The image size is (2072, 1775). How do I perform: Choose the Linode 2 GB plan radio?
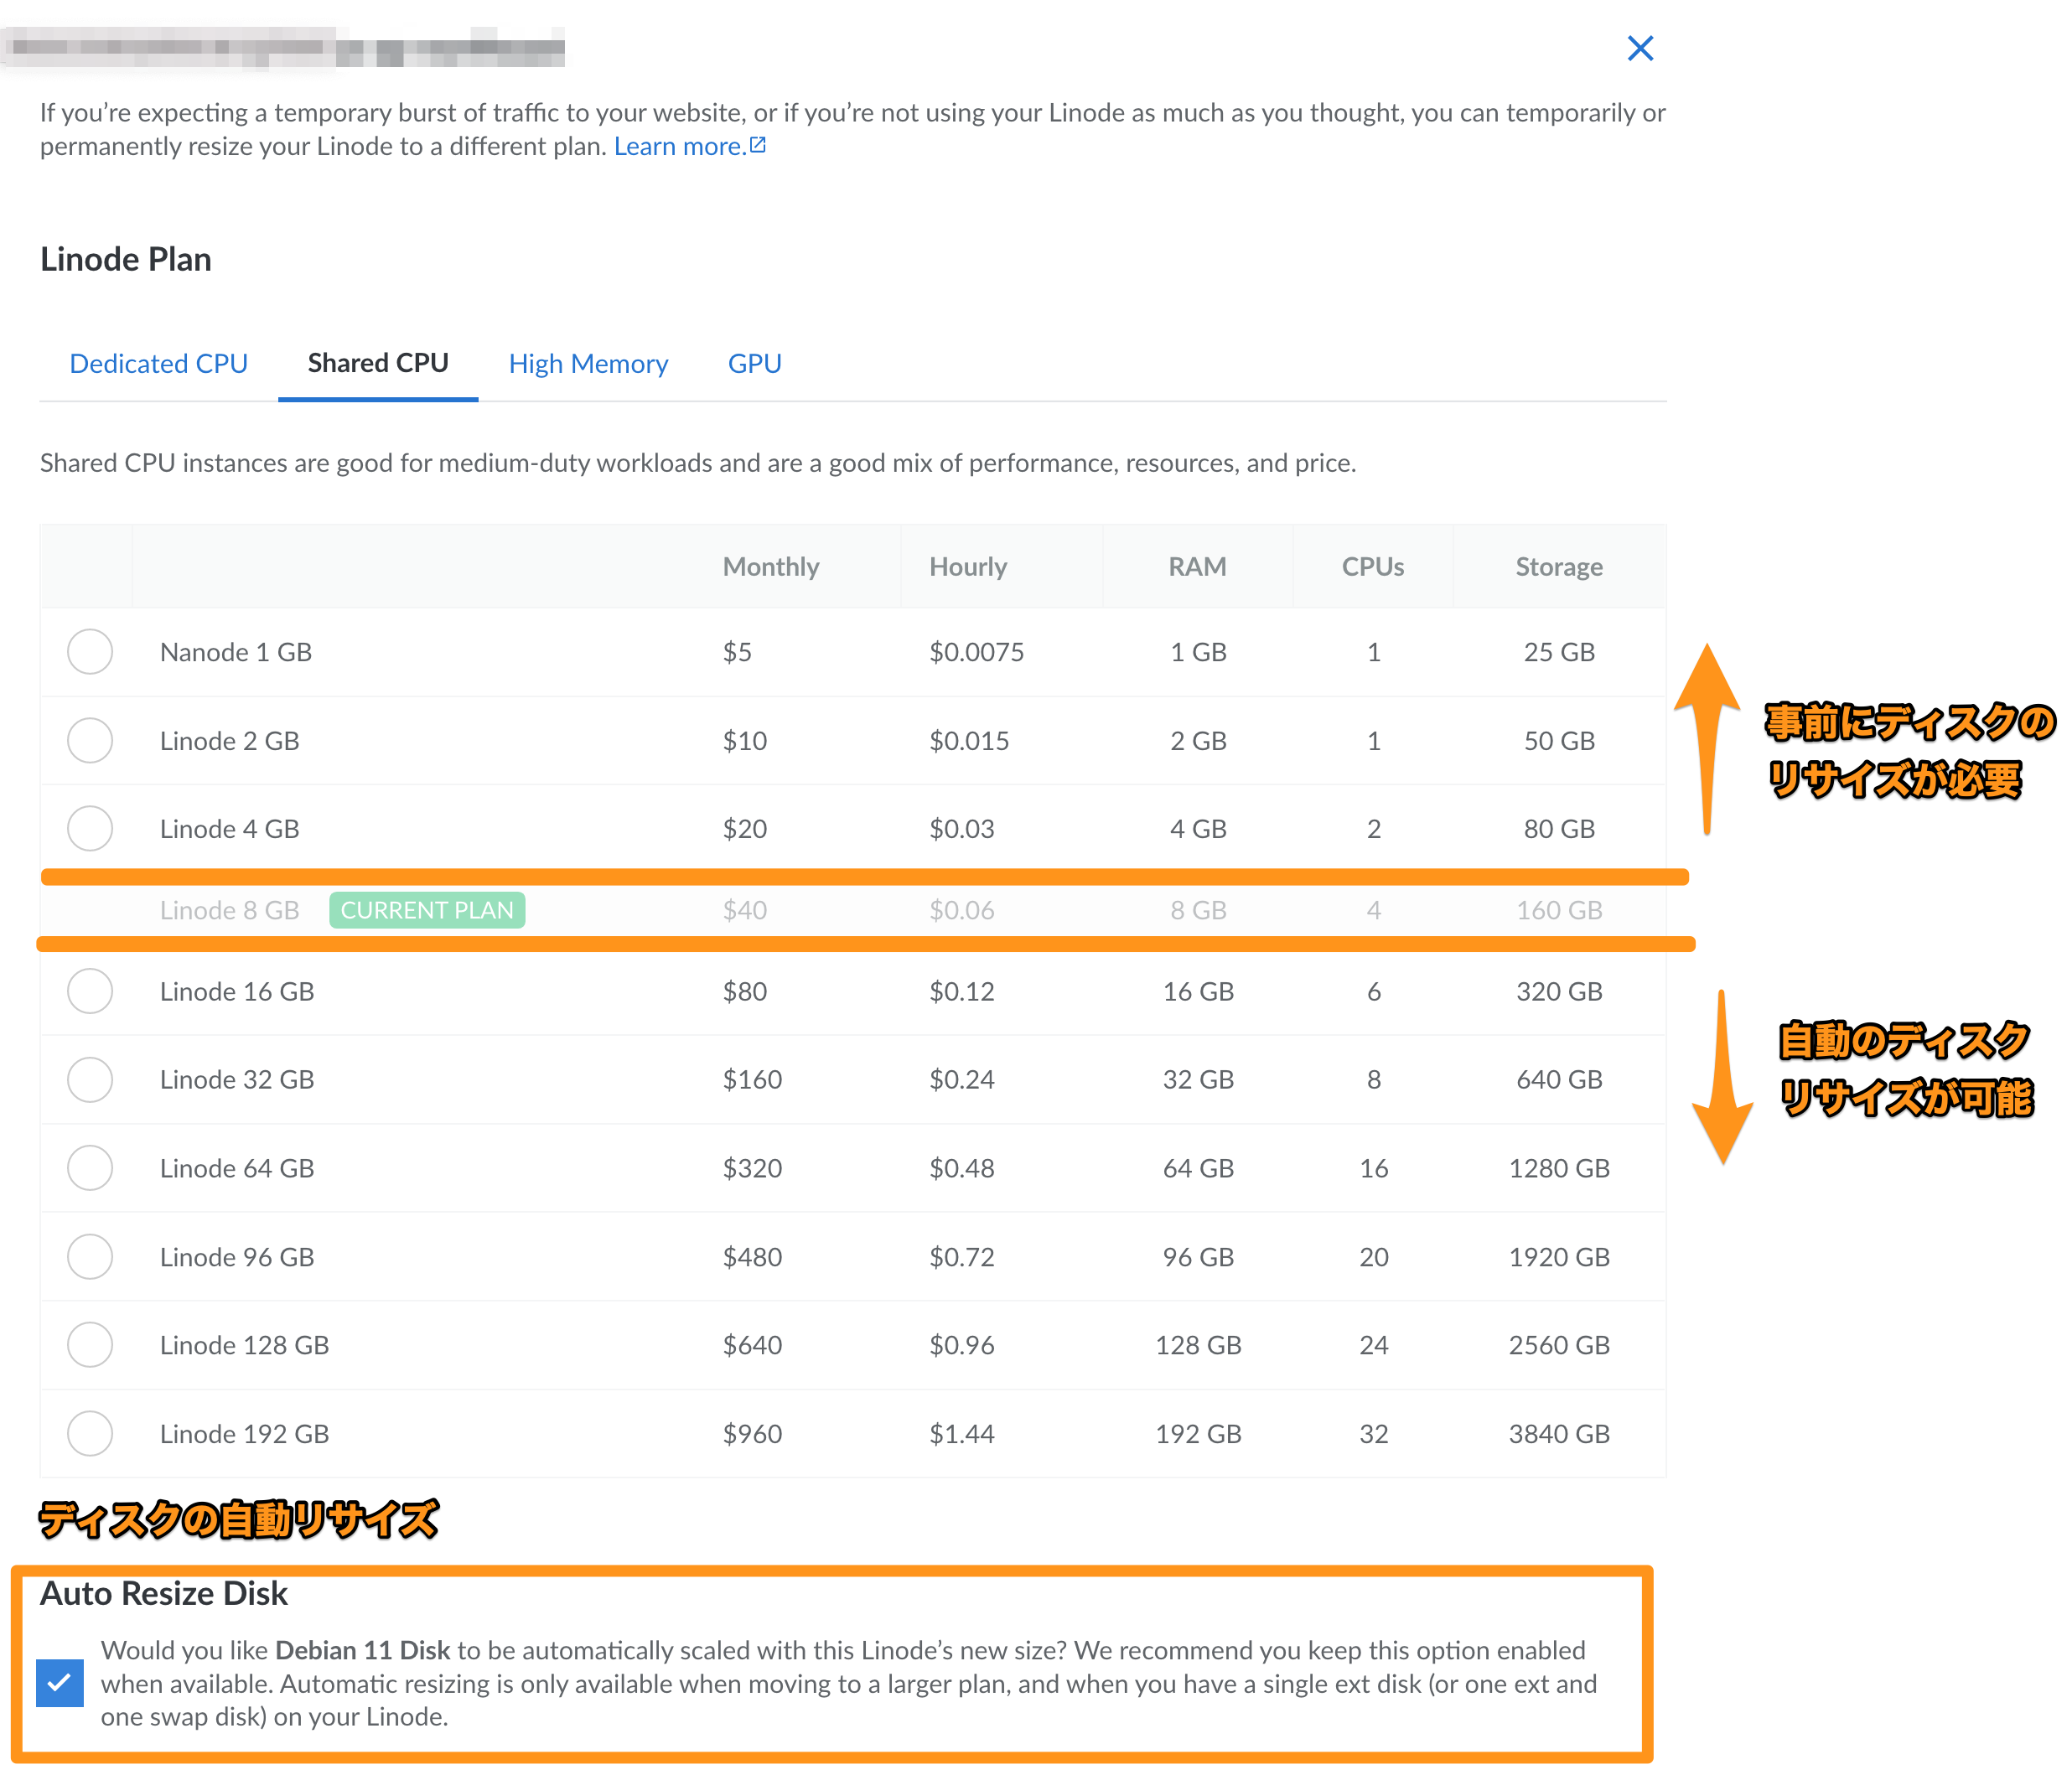coord(90,740)
